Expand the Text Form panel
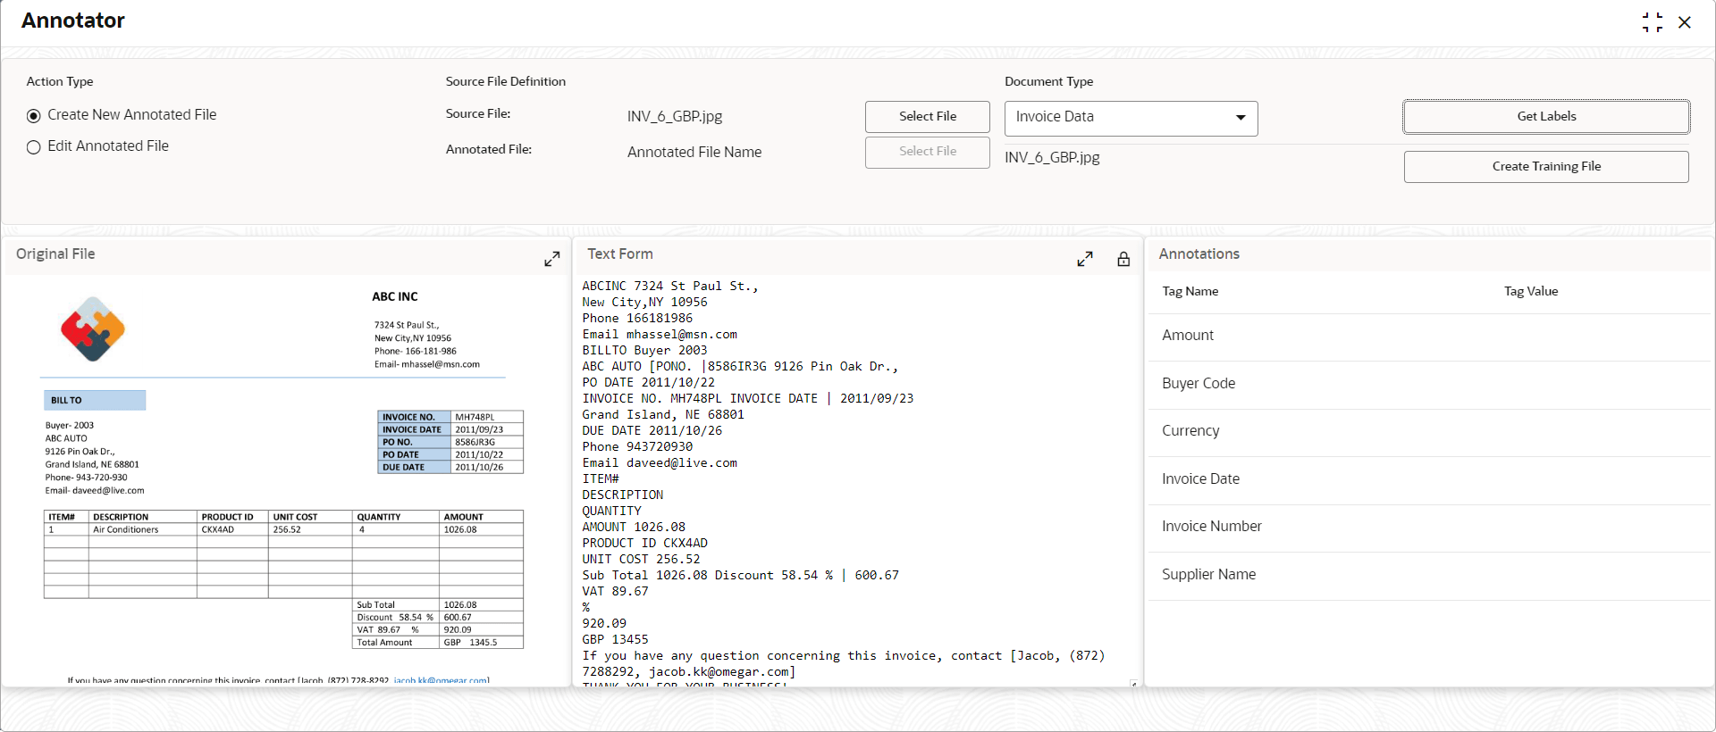1716x732 pixels. coord(1085,259)
